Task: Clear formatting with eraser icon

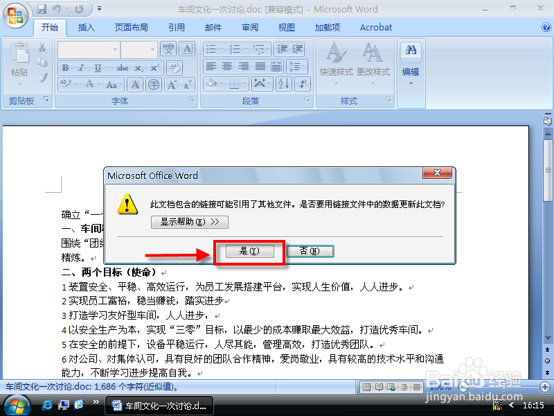Action: [x=175, y=68]
